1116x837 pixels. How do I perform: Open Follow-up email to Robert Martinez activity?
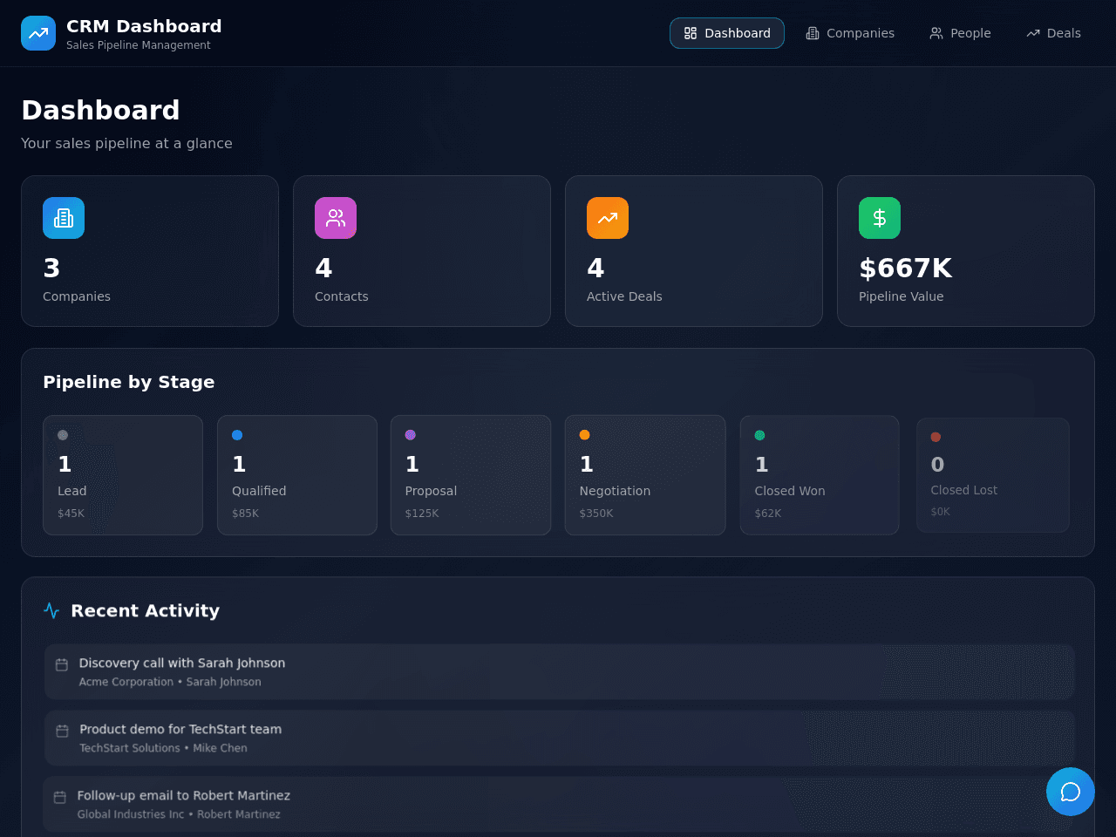[x=558, y=804]
